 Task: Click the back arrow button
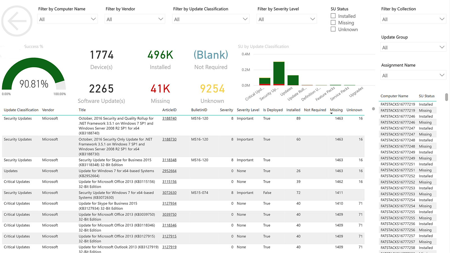click(17, 21)
